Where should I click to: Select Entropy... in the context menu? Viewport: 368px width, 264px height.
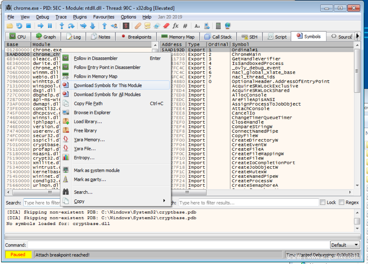click(x=115, y=158)
